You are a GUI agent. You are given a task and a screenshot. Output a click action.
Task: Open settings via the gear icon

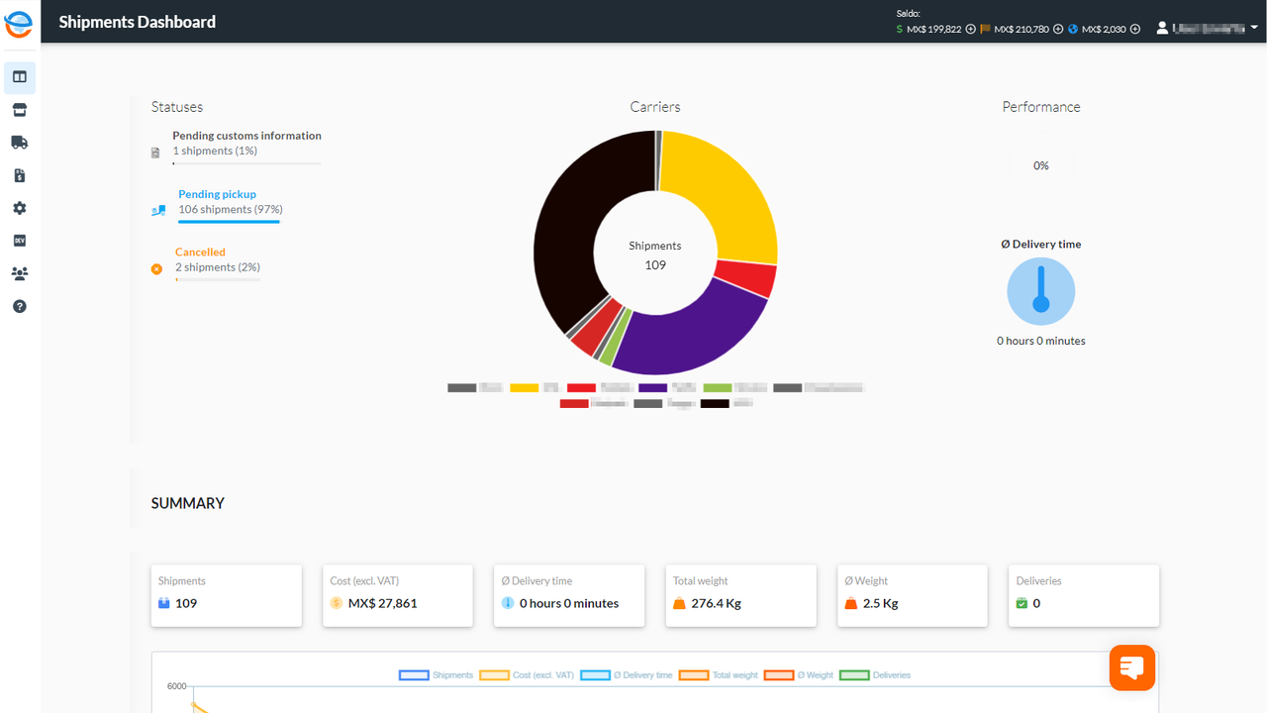click(19, 207)
